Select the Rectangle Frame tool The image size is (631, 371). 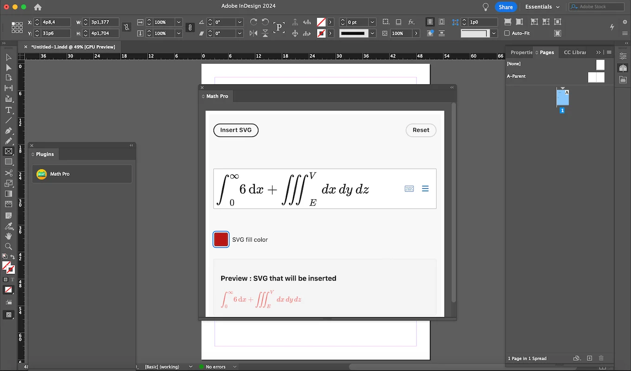click(x=8, y=151)
